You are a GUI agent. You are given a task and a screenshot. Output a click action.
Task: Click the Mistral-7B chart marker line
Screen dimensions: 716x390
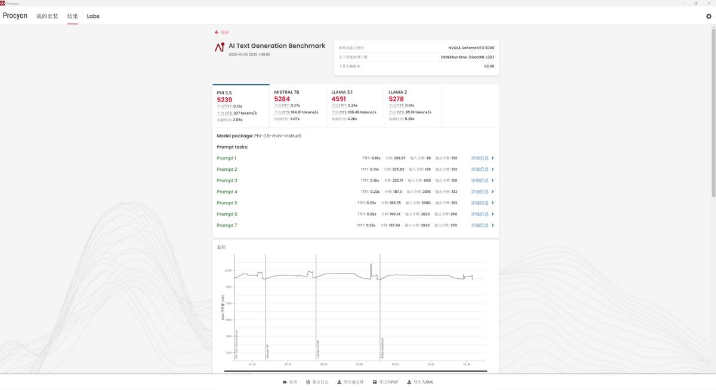click(x=266, y=308)
